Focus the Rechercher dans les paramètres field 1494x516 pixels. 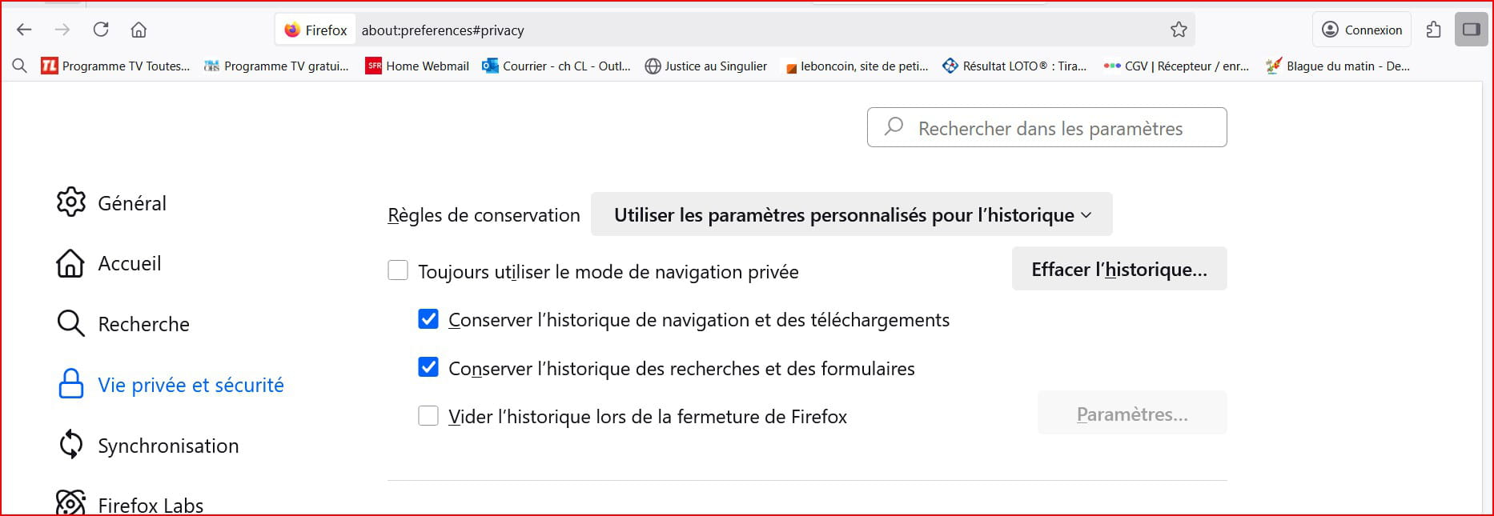pyautogui.click(x=1046, y=127)
